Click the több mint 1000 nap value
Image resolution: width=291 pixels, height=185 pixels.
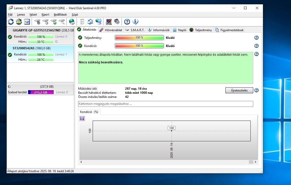coord(139,93)
